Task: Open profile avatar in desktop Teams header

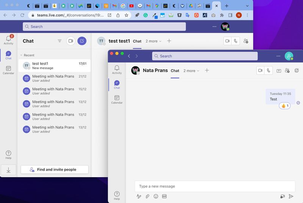Action: [289, 56]
